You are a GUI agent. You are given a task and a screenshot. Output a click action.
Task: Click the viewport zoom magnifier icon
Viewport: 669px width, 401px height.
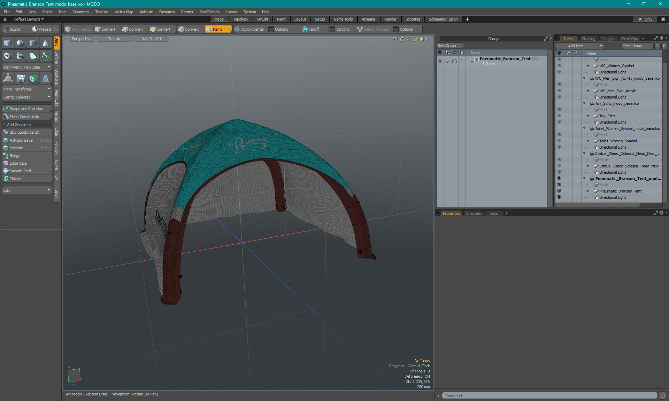pos(409,39)
